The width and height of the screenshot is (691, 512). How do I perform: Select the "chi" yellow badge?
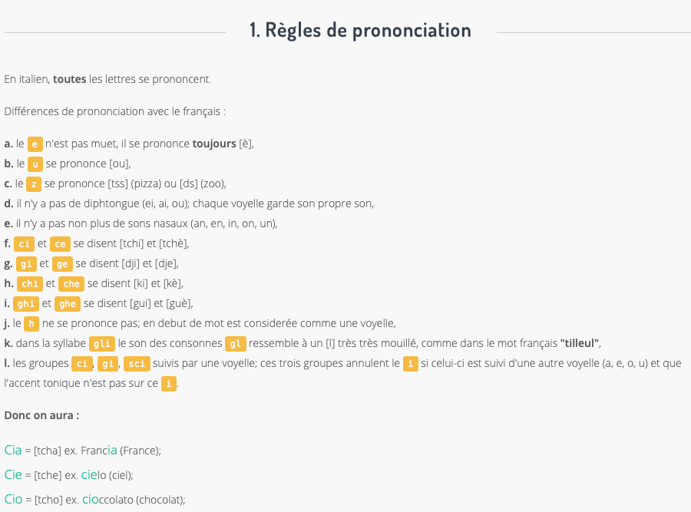point(30,283)
